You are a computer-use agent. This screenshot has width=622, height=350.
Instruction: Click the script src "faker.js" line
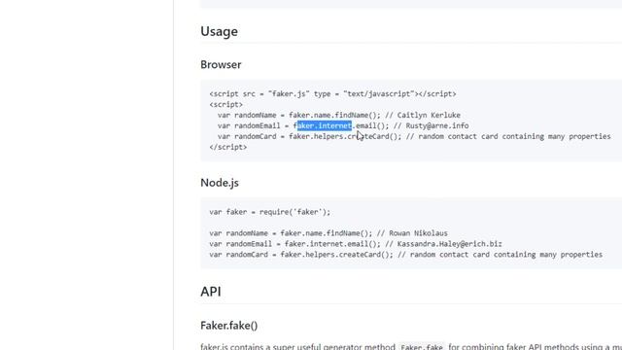[332, 94]
